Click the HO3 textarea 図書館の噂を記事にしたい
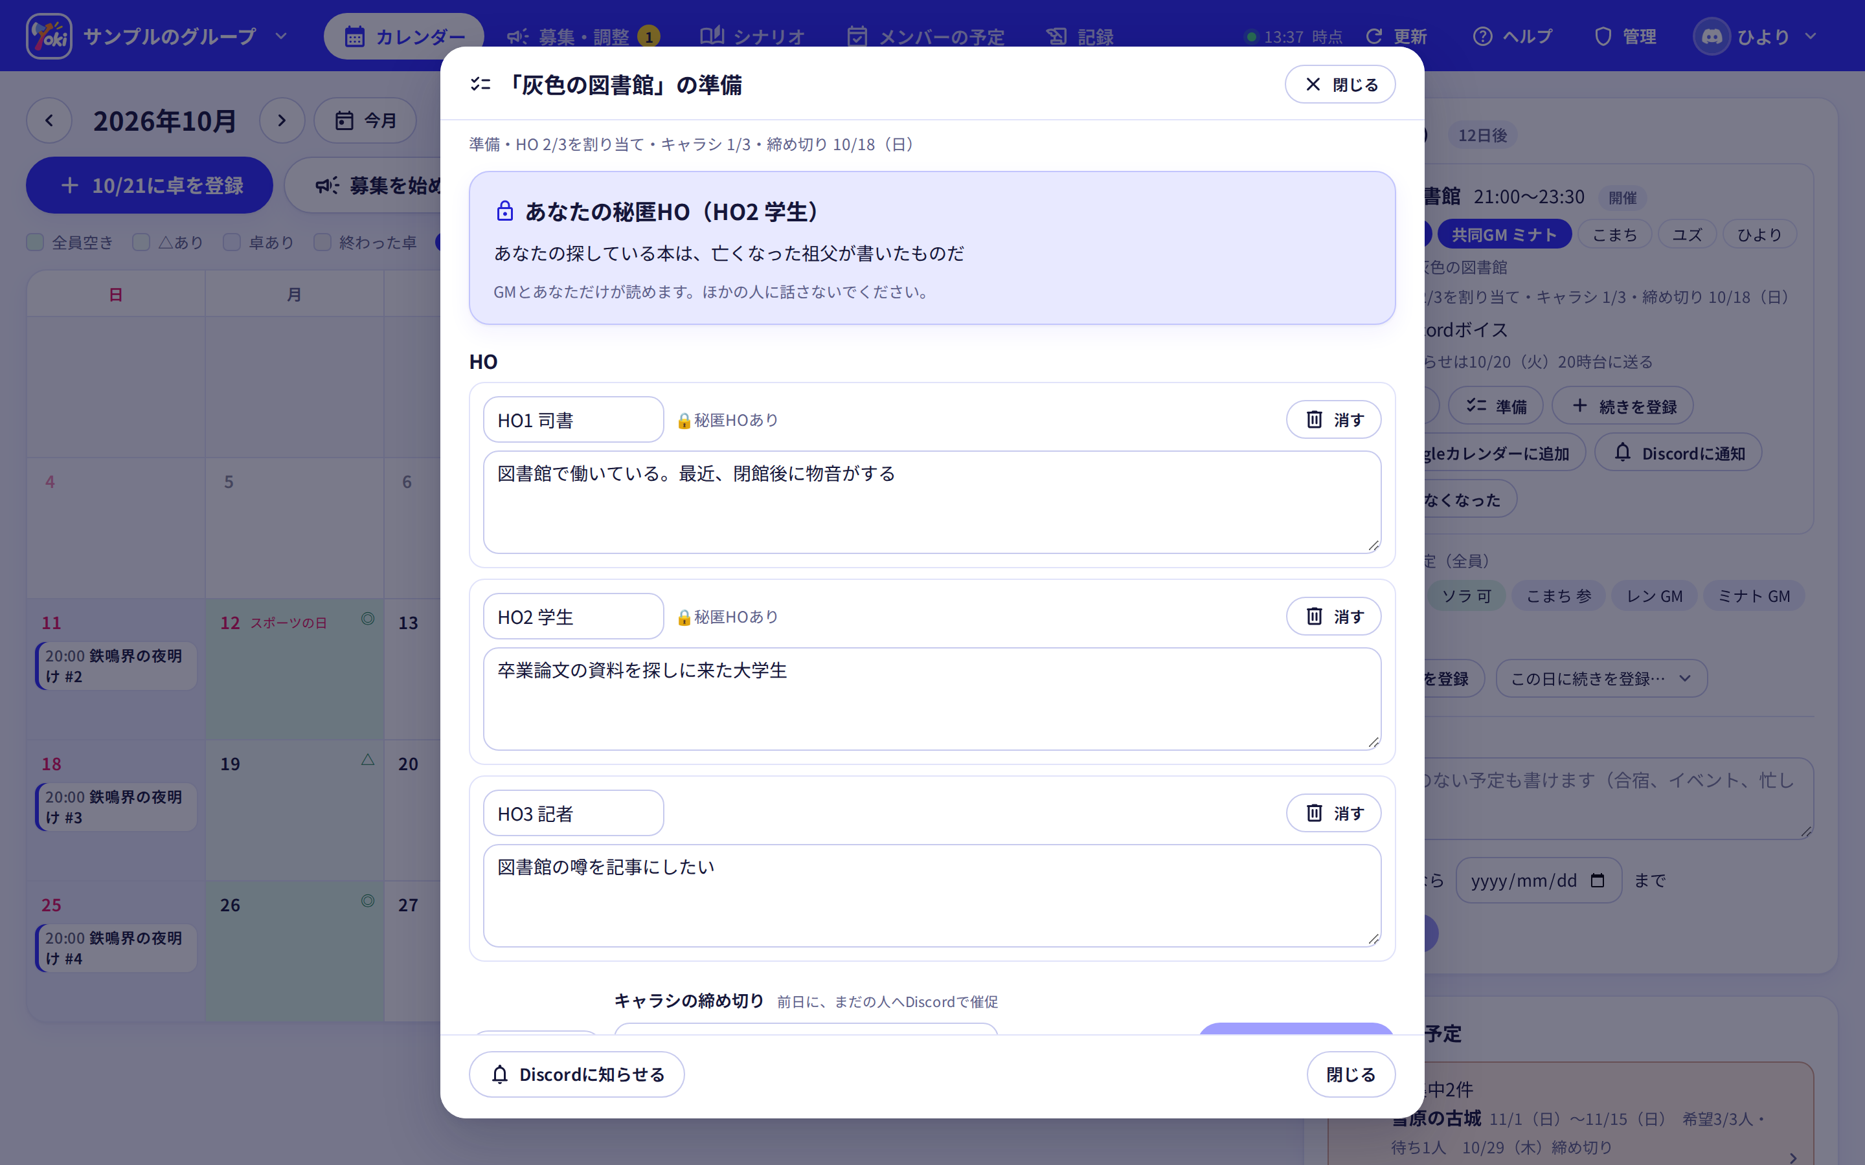 click(x=932, y=895)
